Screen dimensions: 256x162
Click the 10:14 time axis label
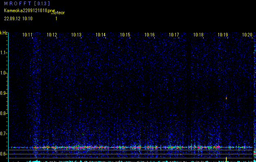click(x=101, y=35)
